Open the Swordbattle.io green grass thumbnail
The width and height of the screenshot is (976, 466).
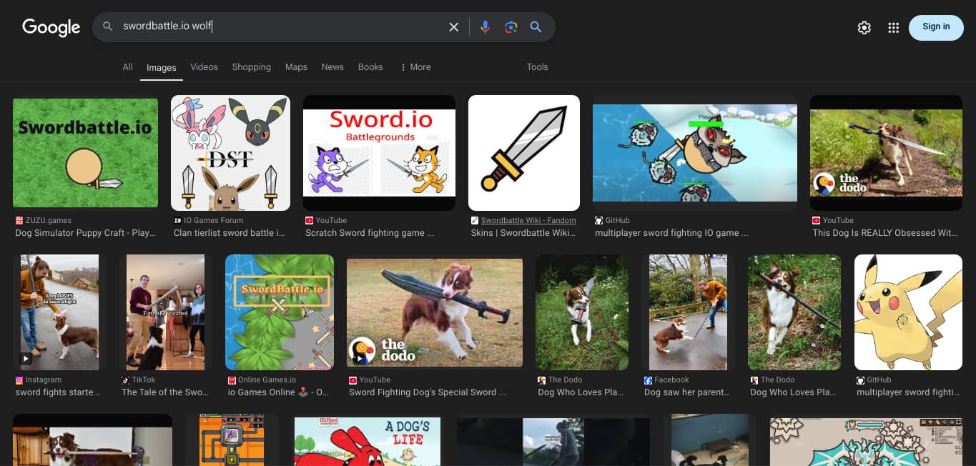point(86,153)
